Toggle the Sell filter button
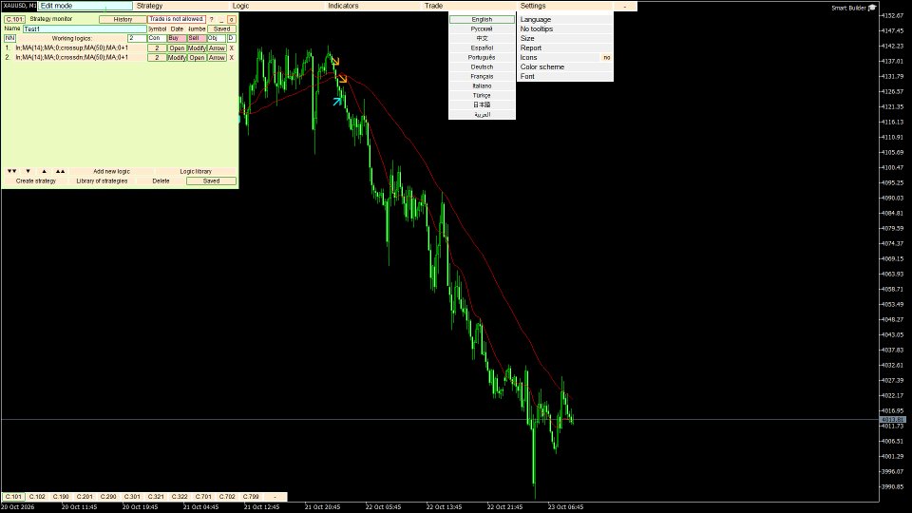912x513 pixels. point(197,38)
